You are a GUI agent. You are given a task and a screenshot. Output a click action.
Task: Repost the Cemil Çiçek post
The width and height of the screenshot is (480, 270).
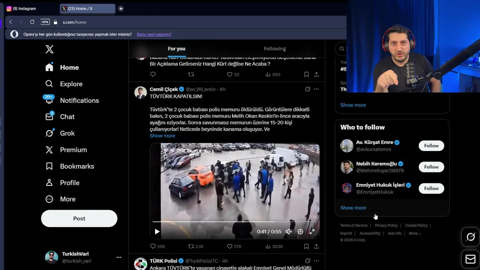coord(196,246)
